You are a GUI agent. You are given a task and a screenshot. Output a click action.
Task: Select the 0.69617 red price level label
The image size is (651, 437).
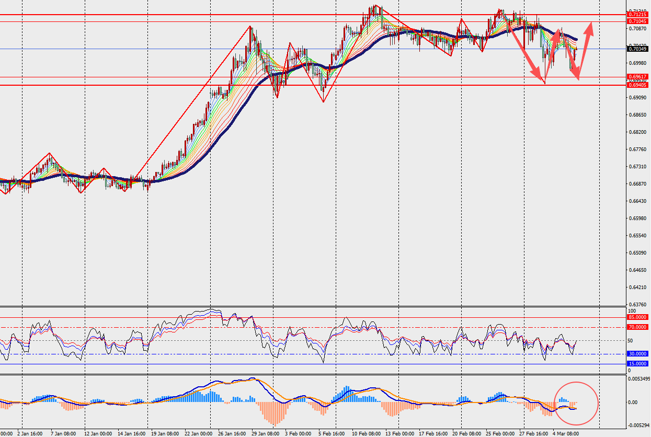point(638,77)
